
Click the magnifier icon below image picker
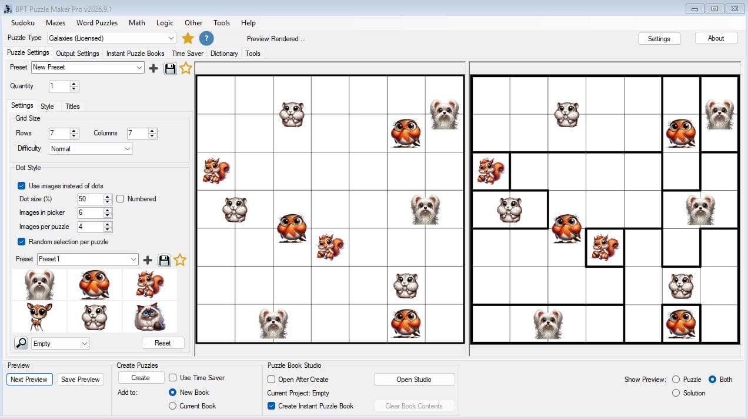click(x=21, y=343)
